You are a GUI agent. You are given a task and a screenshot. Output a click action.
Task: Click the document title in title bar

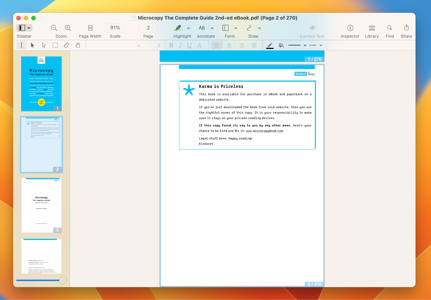tap(217, 18)
